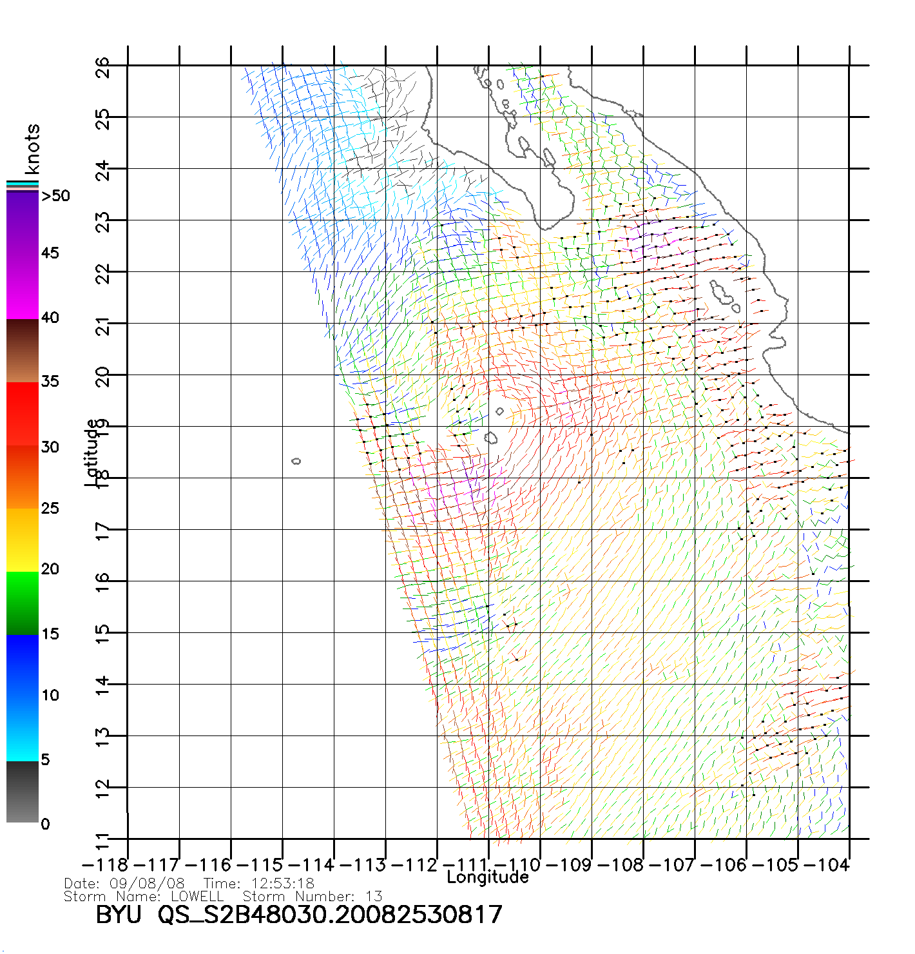Click the -118 longitude tick label
The height and width of the screenshot is (954, 915).
[105, 864]
